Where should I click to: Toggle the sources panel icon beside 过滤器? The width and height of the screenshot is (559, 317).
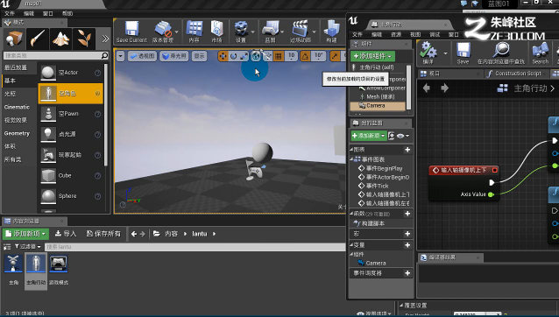point(7,246)
